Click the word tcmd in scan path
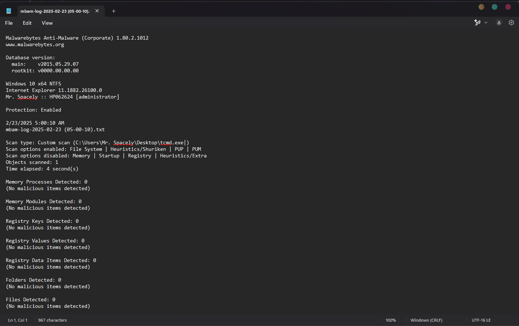The width and height of the screenshot is (519, 326). 166,142
